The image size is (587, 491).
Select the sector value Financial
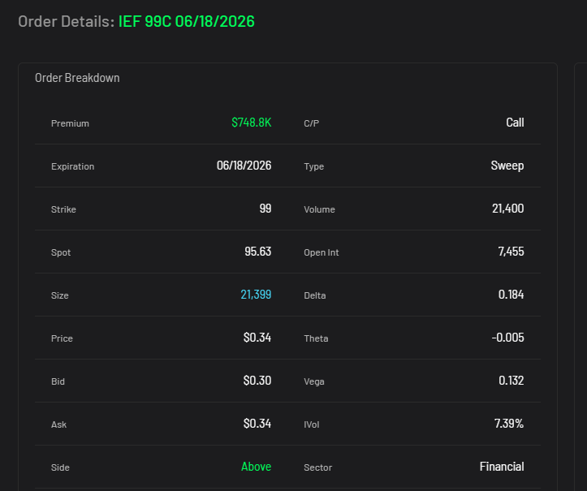point(502,467)
